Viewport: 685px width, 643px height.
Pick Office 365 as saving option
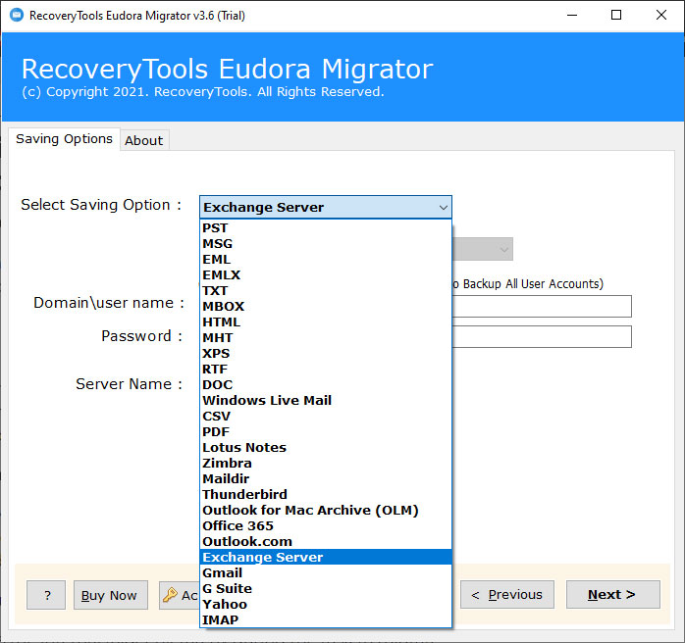click(237, 525)
